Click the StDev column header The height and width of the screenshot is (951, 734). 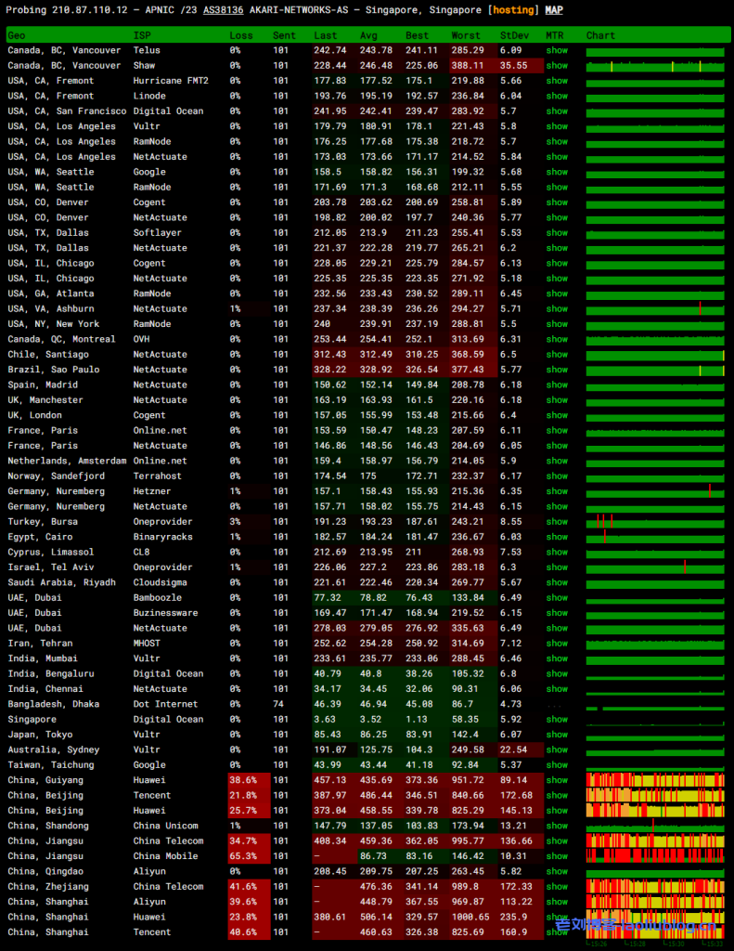513,35
